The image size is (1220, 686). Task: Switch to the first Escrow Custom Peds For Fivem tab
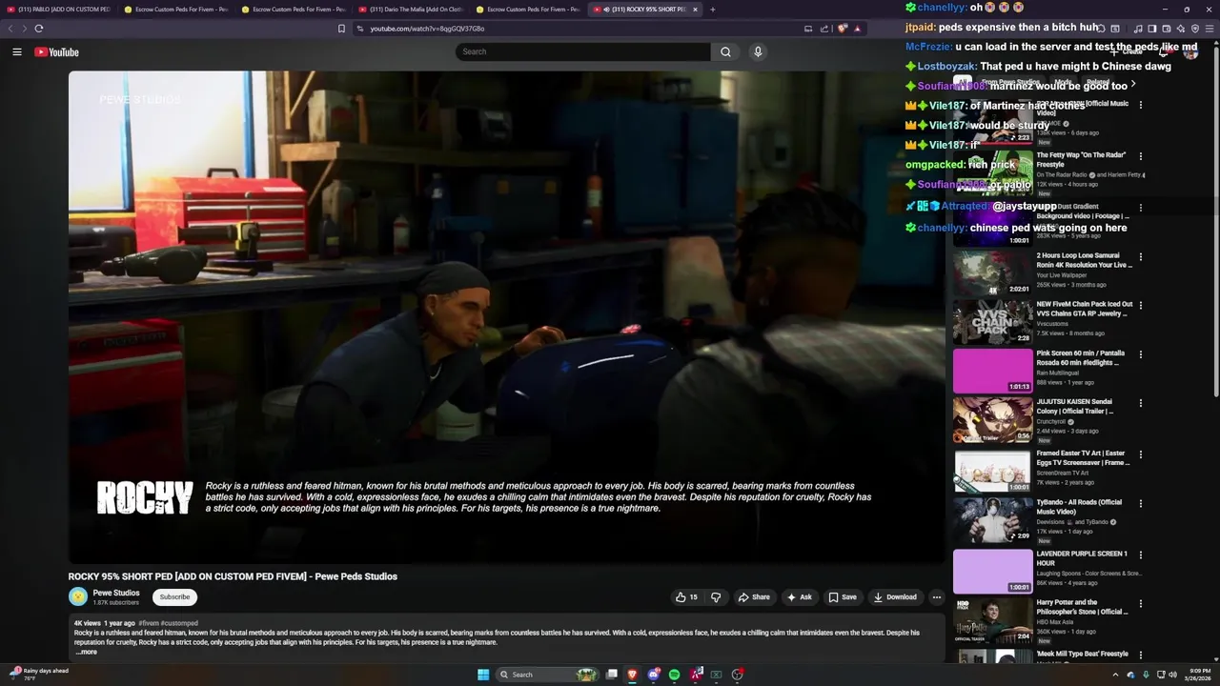(x=177, y=10)
